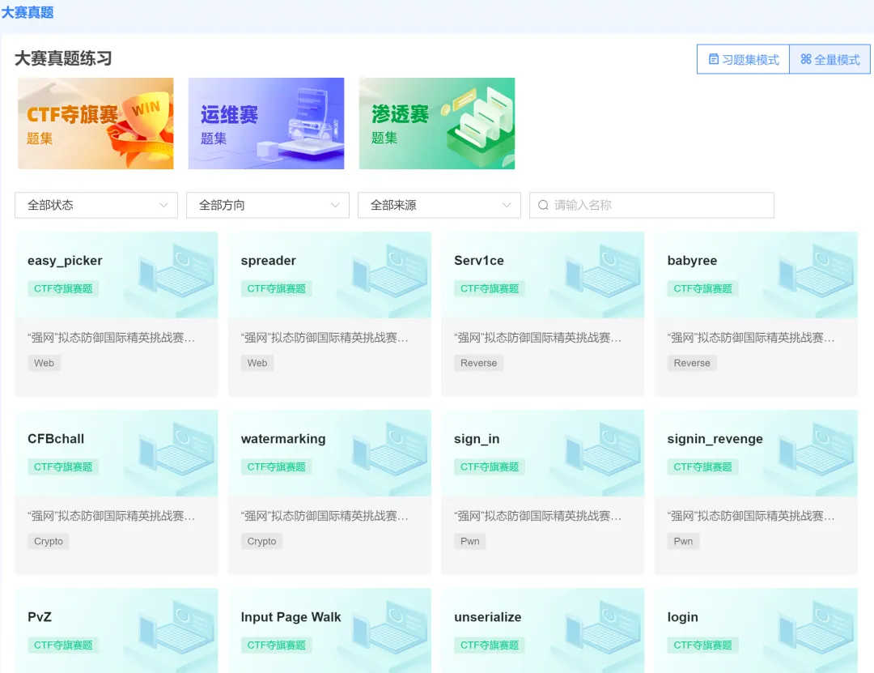
Task: Switch to 全量模式 view
Action: pos(830,59)
